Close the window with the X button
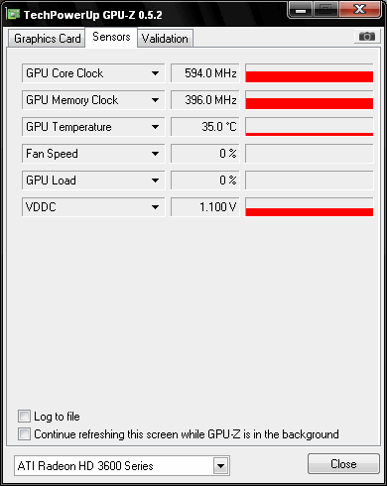Image resolution: width=387 pixels, height=486 pixels. (x=359, y=10)
